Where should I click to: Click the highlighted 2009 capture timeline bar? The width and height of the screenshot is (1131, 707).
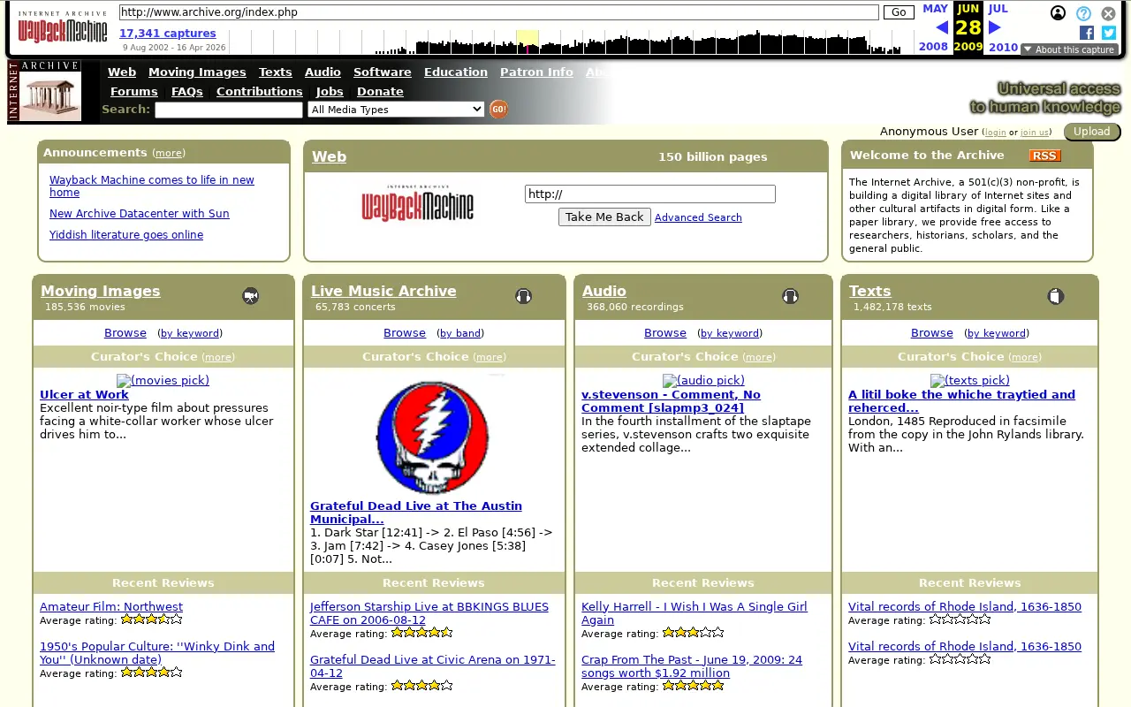[528, 42]
